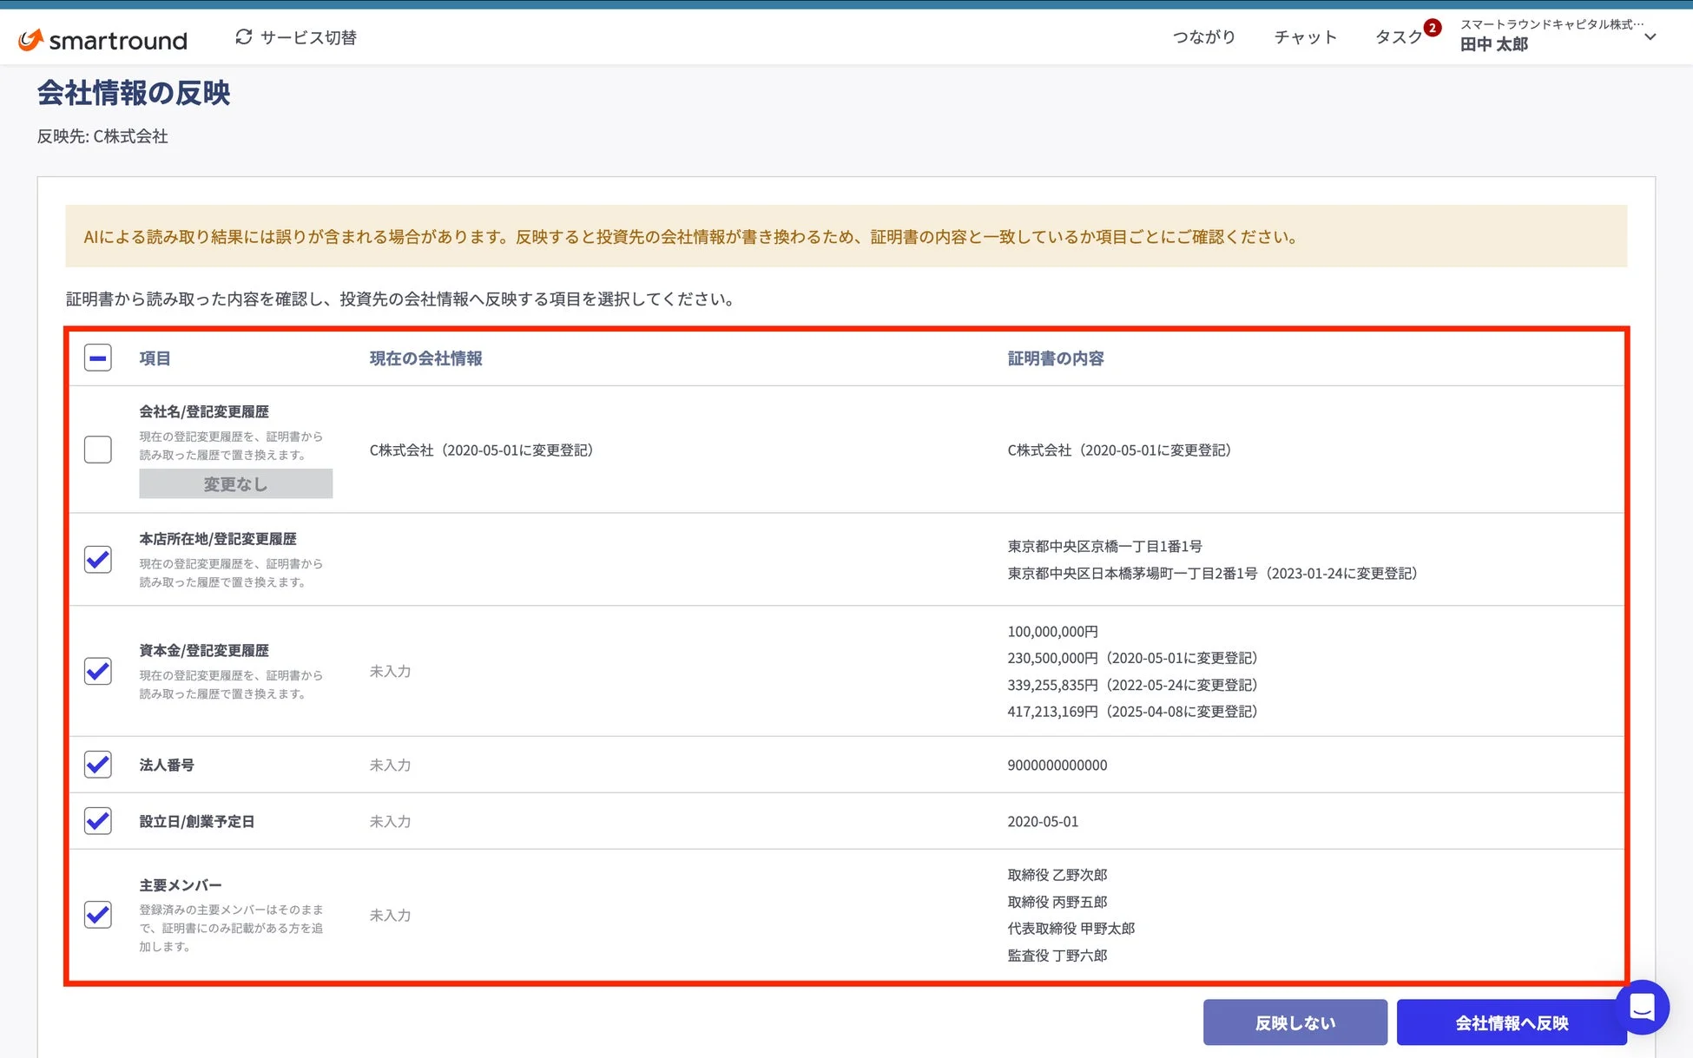
Task: Click the 変更なし badge
Action: [235, 484]
